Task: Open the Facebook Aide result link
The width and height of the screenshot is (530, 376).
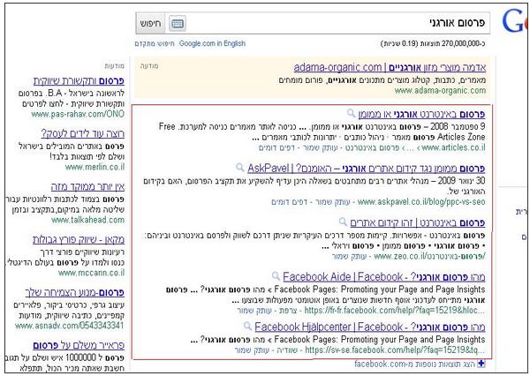Action: tap(384, 277)
